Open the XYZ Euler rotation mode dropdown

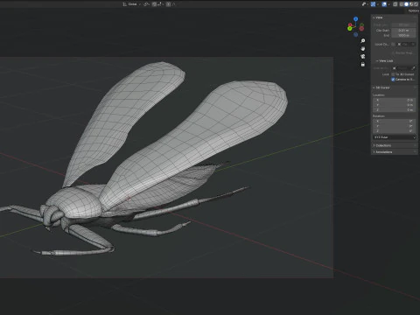(x=394, y=137)
